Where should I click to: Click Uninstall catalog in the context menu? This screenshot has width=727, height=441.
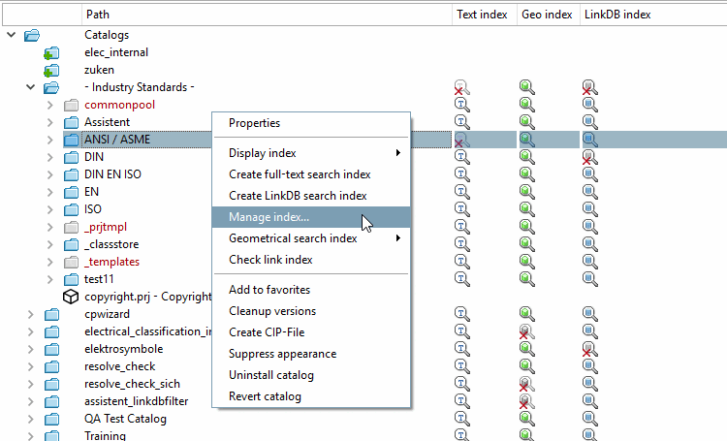(270, 375)
